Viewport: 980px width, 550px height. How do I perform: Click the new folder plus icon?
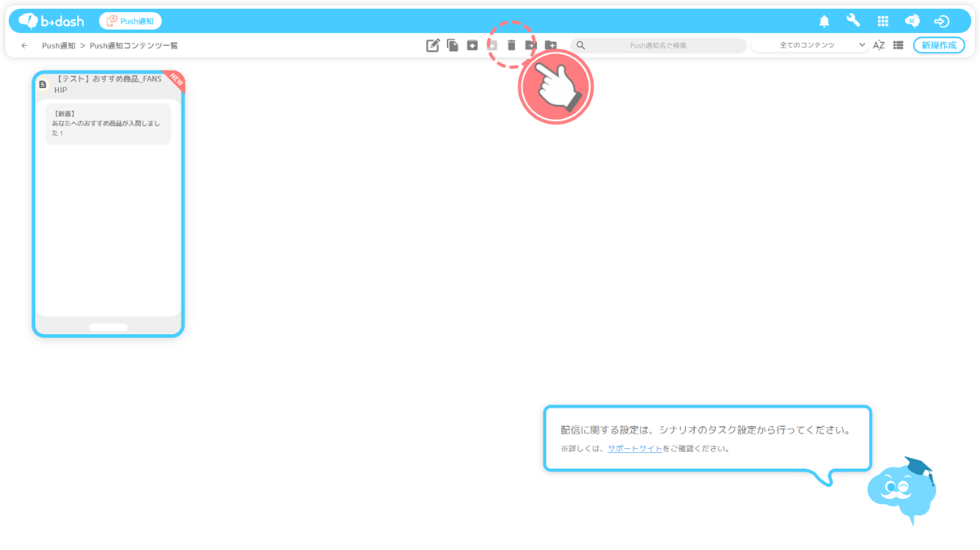point(551,45)
